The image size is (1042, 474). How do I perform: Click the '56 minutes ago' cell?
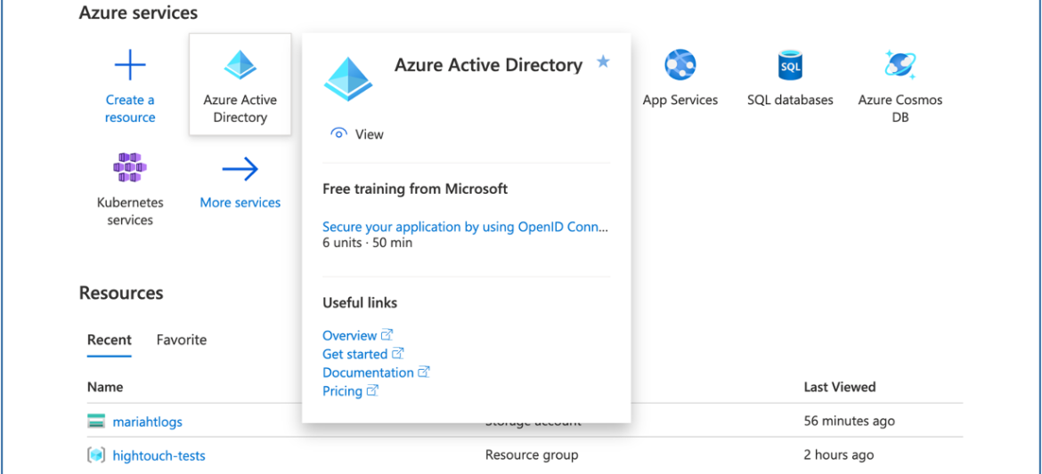point(850,421)
